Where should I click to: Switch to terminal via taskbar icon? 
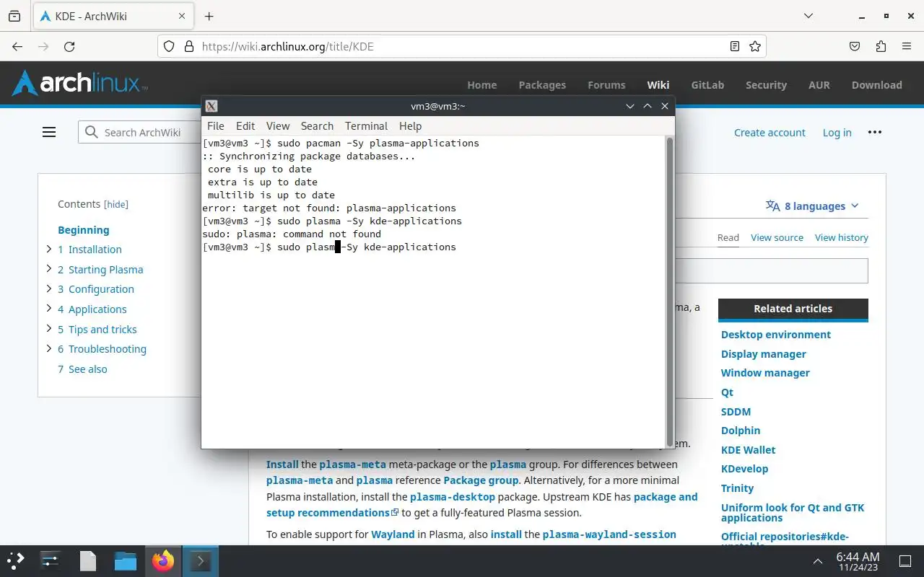pyautogui.click(x=200, y=560)
